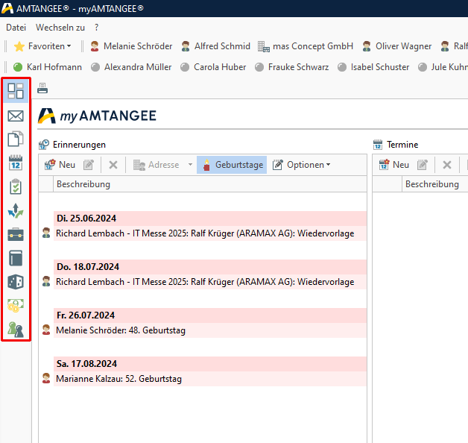Image resolution: width=468 pixels, height=443 pixels.
Task: Select user Carola Huber in status bar
Action: (213, 67)
